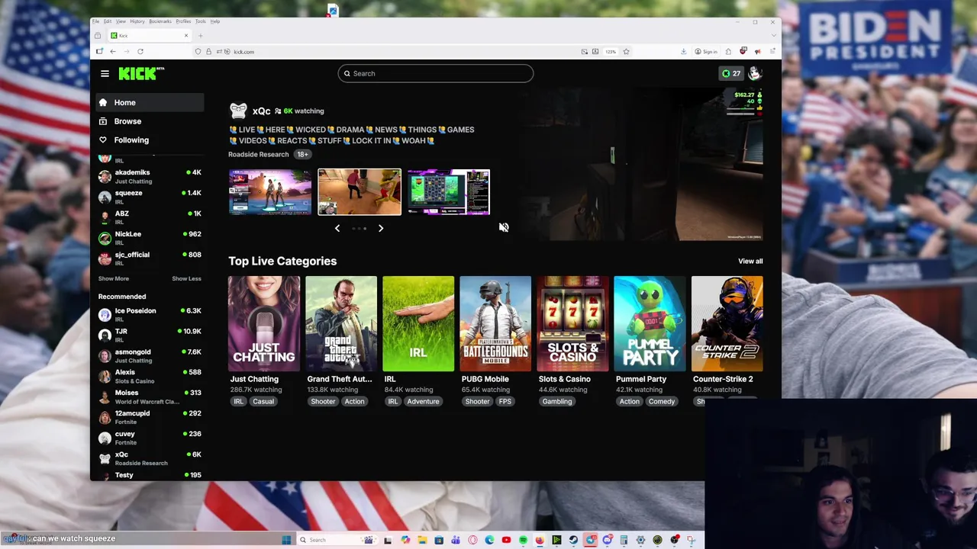
Task: Click the Adventure tag under IRL
Action: coord(423,402)
